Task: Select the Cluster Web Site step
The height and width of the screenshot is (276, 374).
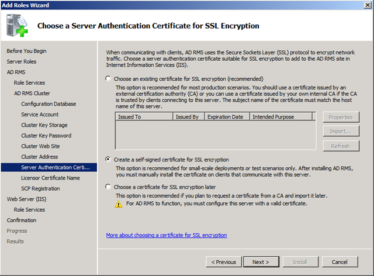Action: coord(40,146)
